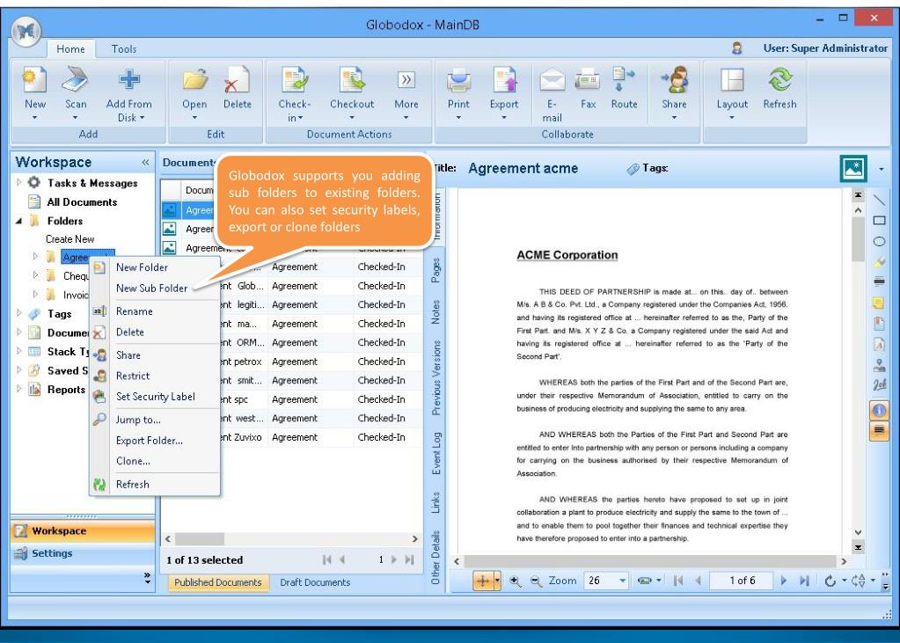Screen dimensions: 900x643
Task: Open the Notes vertical tab
Action: coord(436,312)
